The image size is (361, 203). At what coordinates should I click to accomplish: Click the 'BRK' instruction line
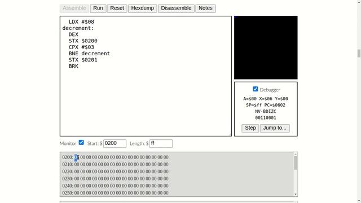click(x=73, y=67)
